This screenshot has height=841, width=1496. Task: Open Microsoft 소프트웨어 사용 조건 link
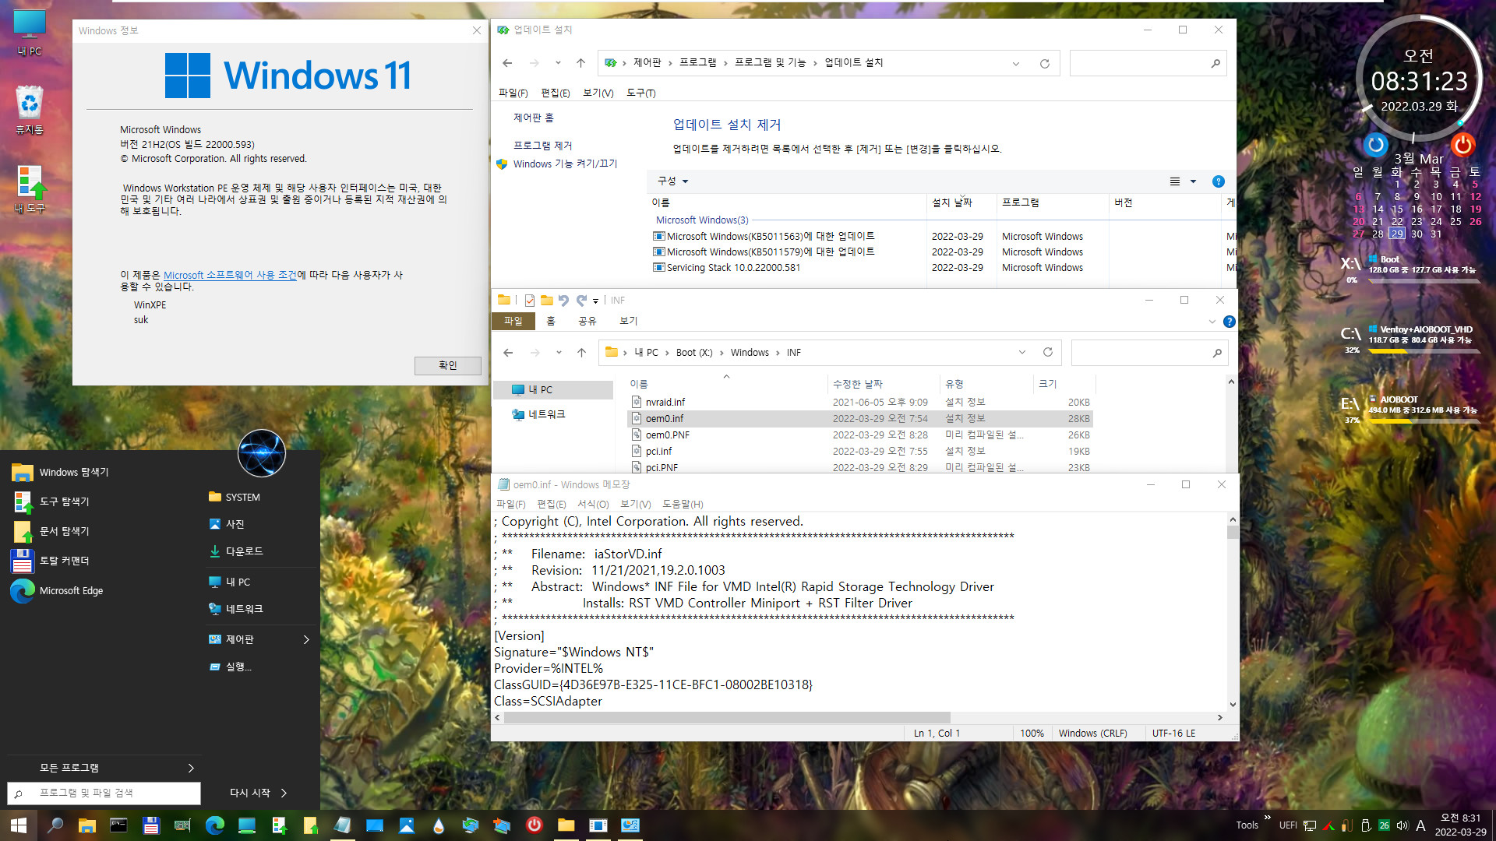(230, 275)
